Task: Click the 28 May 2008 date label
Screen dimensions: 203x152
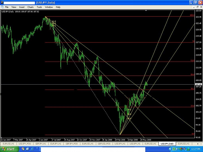Action: tap(146, 140)
